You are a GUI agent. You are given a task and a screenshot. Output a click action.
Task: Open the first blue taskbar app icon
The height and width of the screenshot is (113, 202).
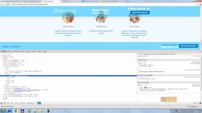coord(9,111)
